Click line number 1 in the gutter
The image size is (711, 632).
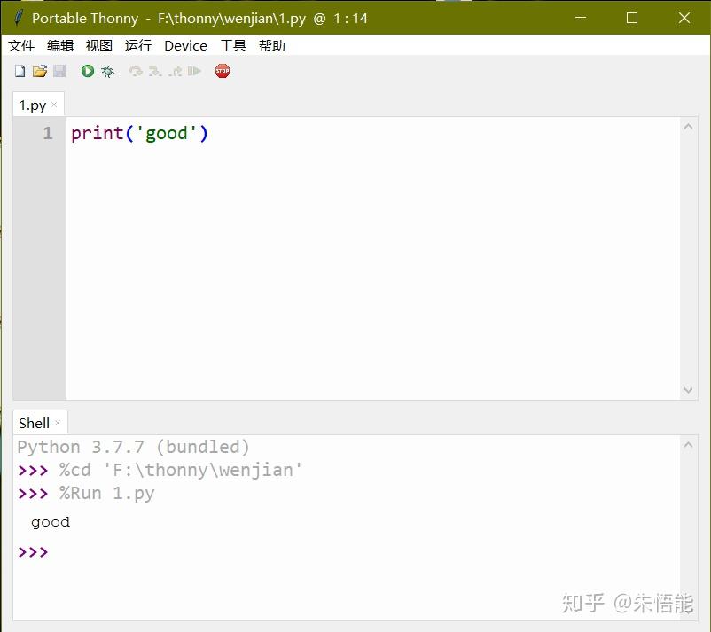point(48,133)
